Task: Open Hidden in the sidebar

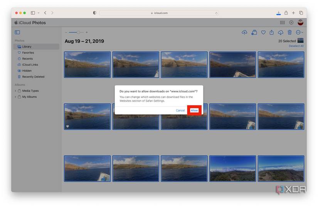Action: [37, 71]
